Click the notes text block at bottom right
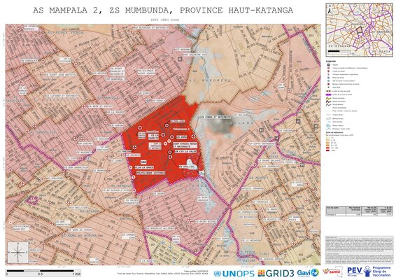 (x=359, y=250)
